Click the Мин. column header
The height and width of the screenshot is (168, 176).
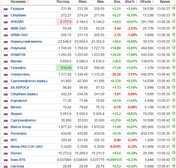101,2
